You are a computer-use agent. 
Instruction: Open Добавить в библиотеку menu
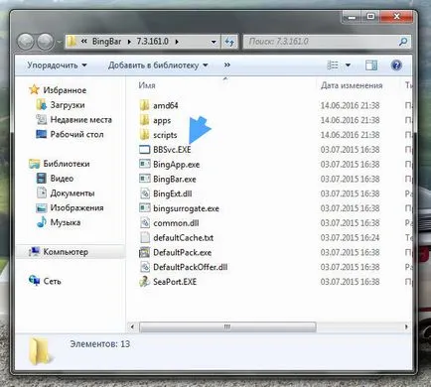(x=158, y=65)
